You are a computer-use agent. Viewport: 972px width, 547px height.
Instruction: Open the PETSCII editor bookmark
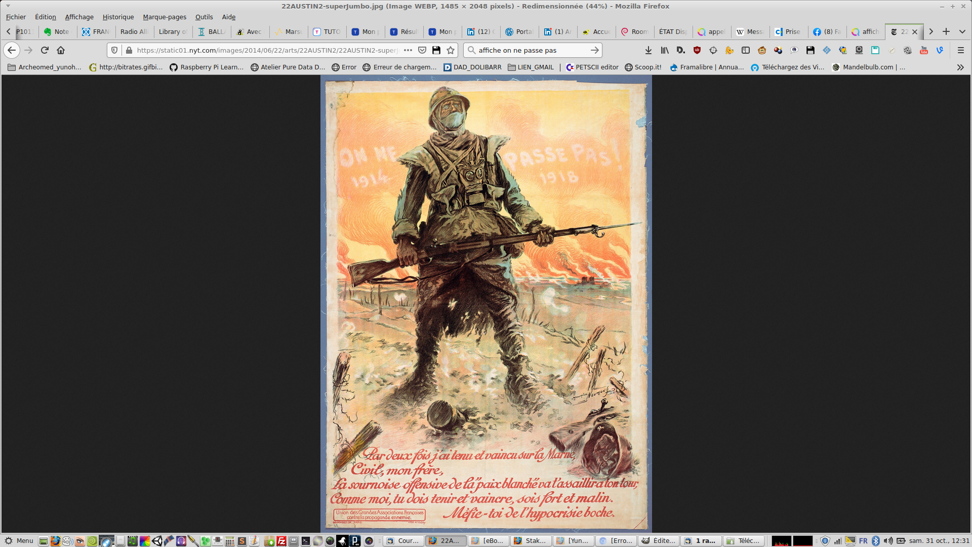(592, 67)
